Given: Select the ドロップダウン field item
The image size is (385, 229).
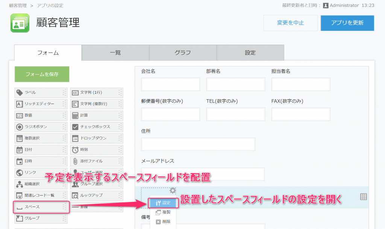Looking at the screenshot, I should pos(97,138).
